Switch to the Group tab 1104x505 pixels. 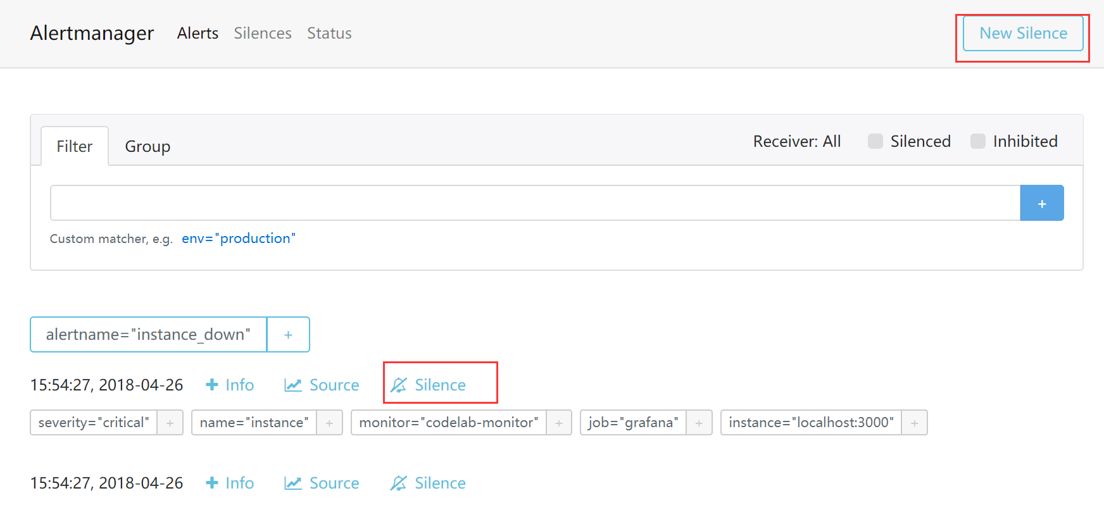[147, 146]
